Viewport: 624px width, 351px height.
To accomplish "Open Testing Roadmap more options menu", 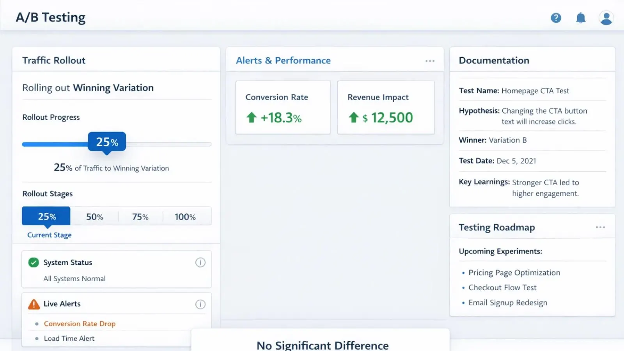I will tap(600, 227).
